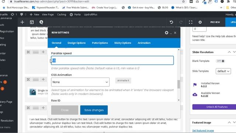This screenshot has width=236, height=133.
Task: Switch to the General tab
Action: 56,43
